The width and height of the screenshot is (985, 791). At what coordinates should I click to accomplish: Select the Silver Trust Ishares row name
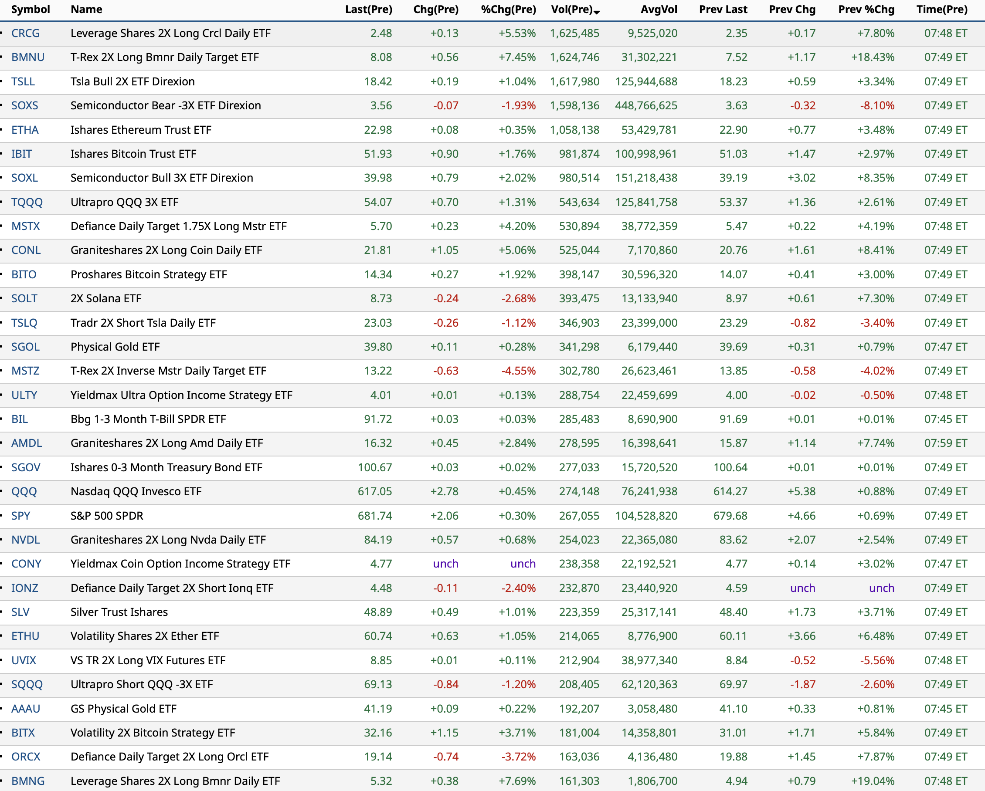point(119,612)
